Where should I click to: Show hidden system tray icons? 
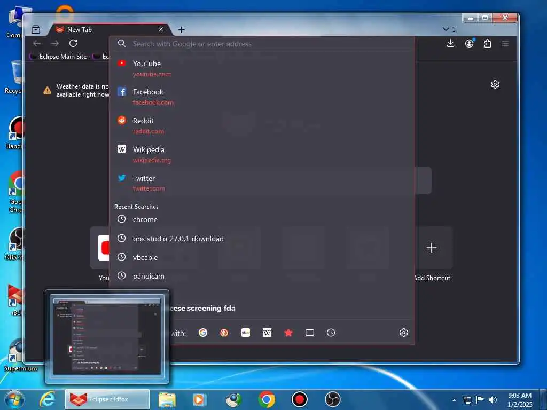[454, 400]
